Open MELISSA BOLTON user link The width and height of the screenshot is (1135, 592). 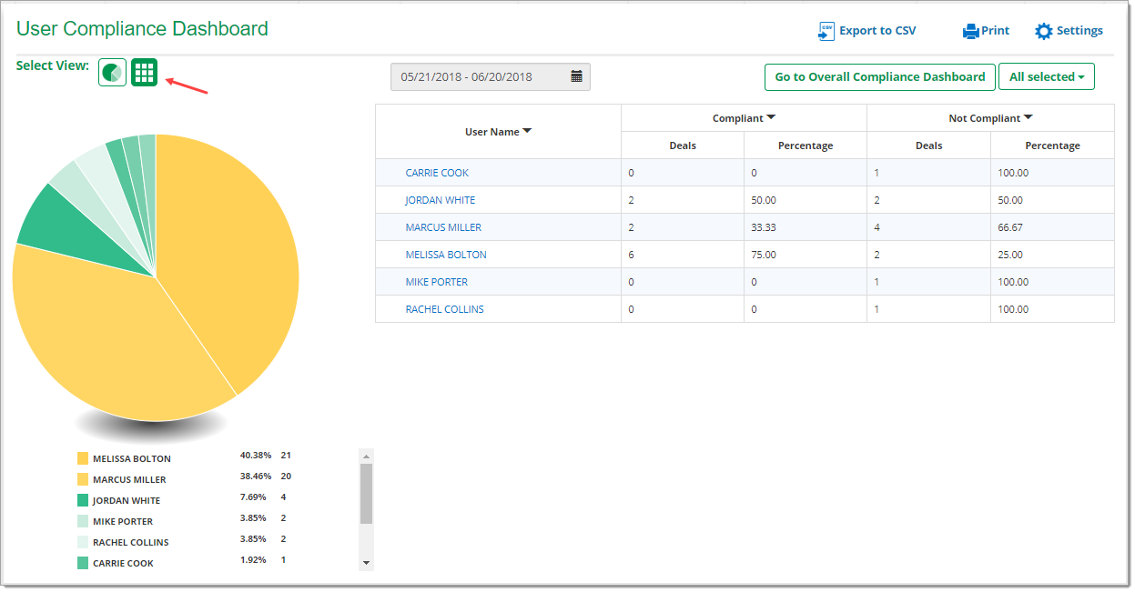[446, 255]
